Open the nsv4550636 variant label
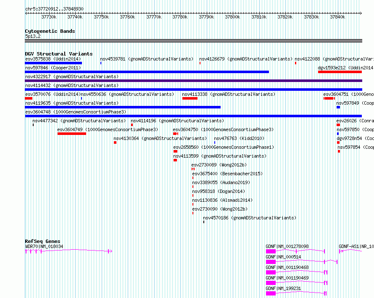This screenshot has width=374, height=298. click(x=128, y=94)
